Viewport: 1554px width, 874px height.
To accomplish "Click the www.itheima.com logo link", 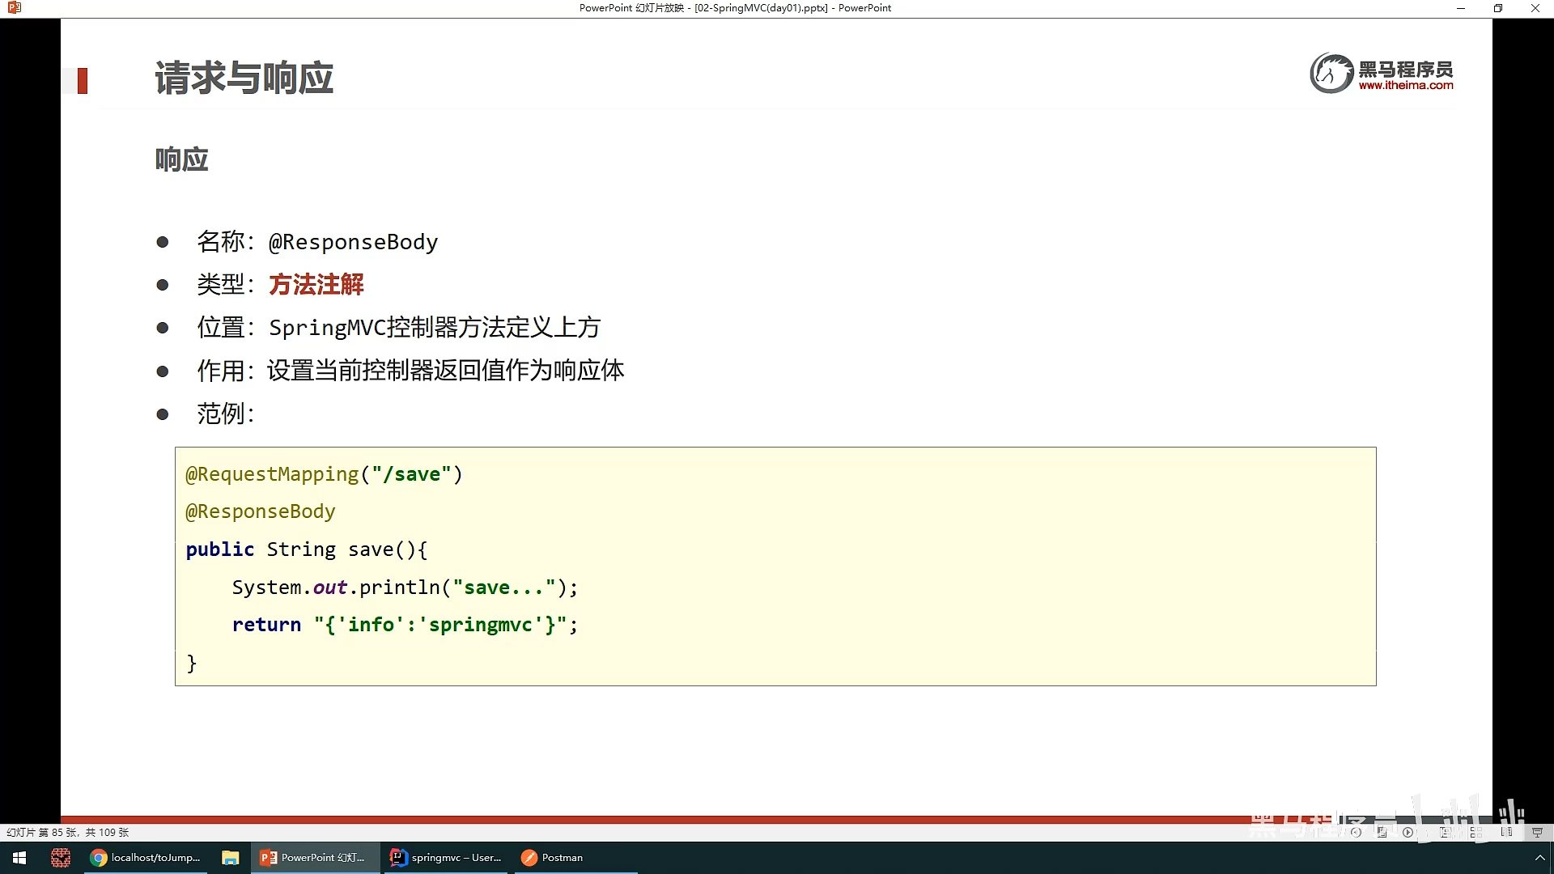I will click(1405, 85).
